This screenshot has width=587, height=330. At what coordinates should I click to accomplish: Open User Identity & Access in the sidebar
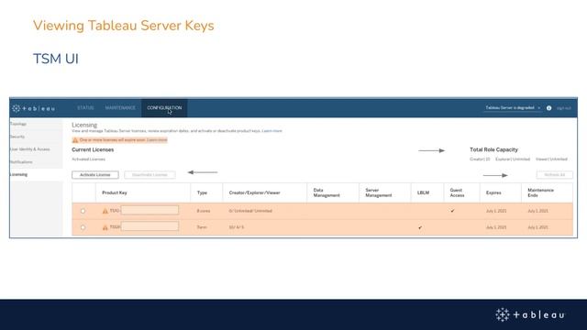pyautogui.click(x=30, y=149)
